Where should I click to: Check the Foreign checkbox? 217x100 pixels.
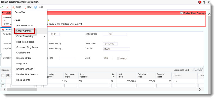118,58
